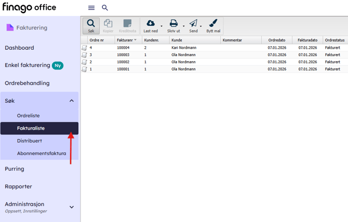This screenshot has width=348, height=222.
Task: Expand the Administrasjon sidebar section
Action: click(72, 207)
